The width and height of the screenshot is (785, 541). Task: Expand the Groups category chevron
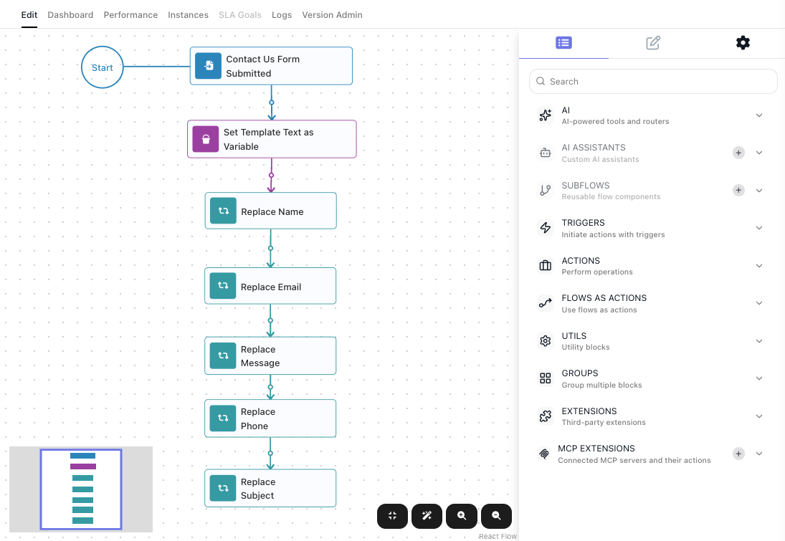coord(759,378)
